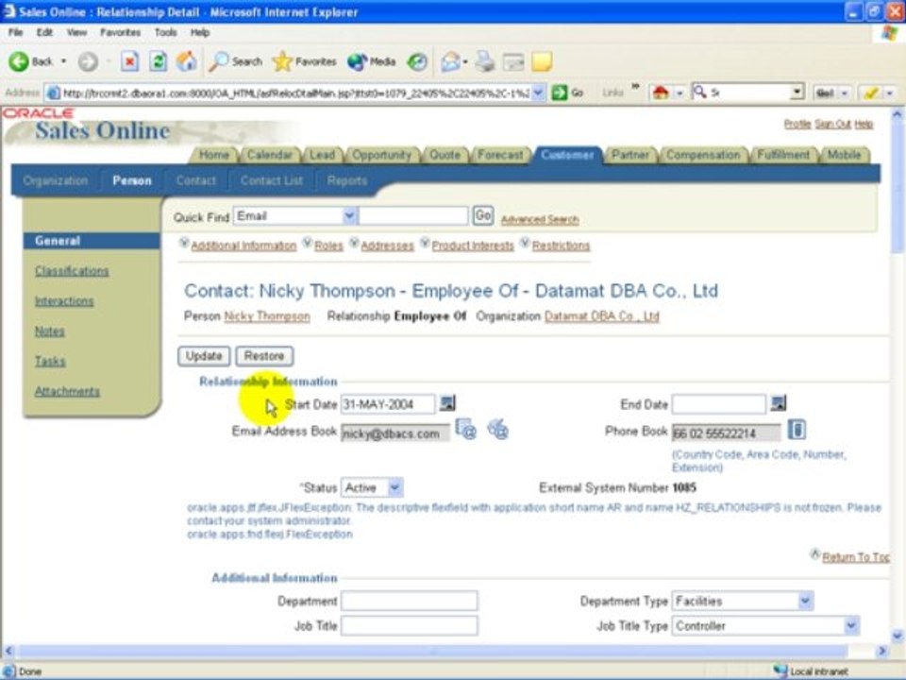This screenshot has width=906, height=680.
Task: Expand the Department Type Facilities dropdown
Action: click(x=805, y=601)
